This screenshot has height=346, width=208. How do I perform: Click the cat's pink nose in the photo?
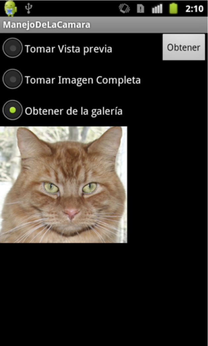click(71, 213)
